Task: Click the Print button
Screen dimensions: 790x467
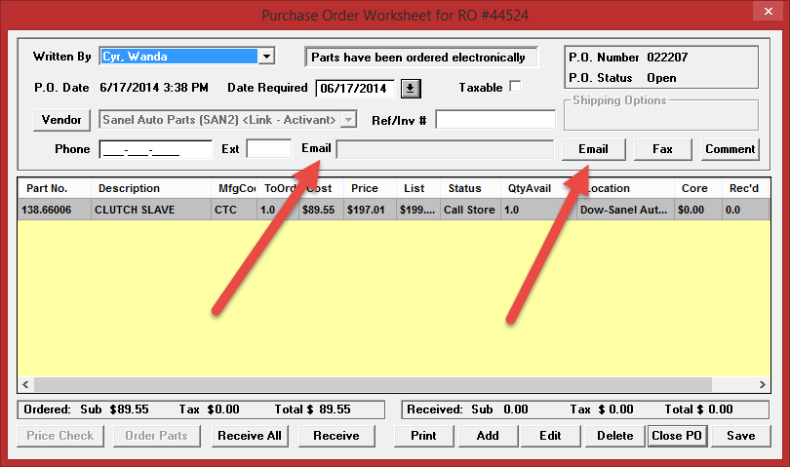Action: tap(423, 436)
